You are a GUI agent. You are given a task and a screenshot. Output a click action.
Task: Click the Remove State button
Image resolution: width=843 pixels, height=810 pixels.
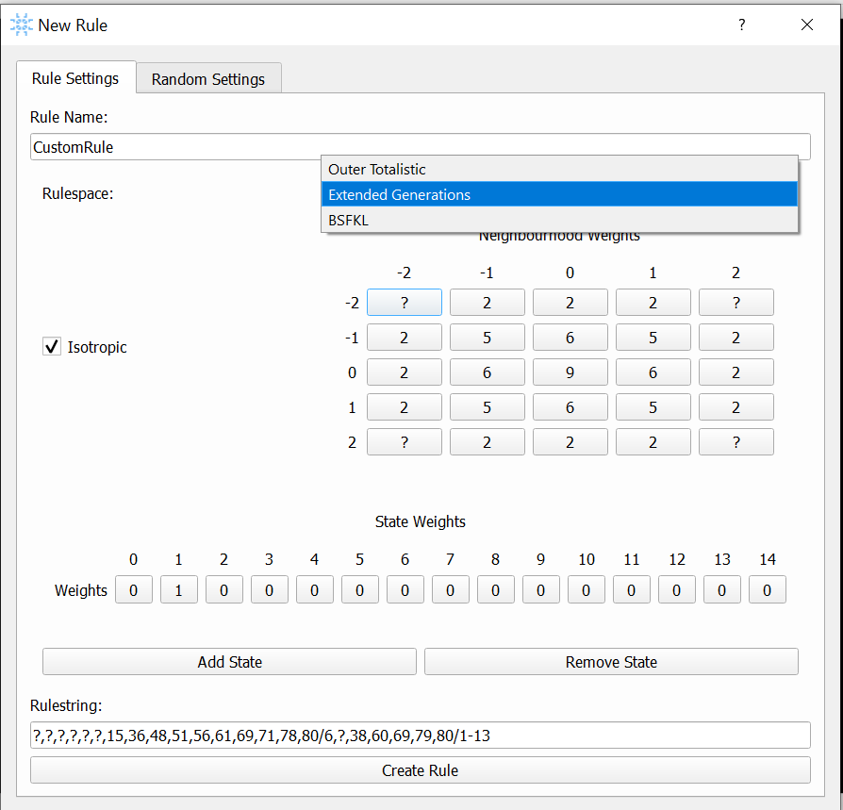tap(611, 662)
